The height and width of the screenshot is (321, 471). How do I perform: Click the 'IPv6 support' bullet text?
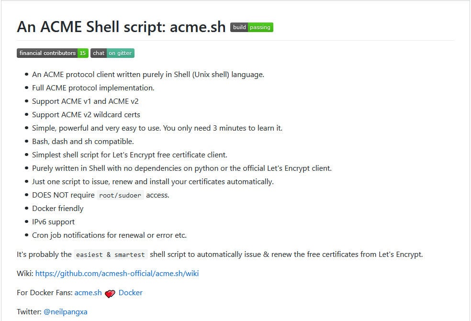(53, 222)
